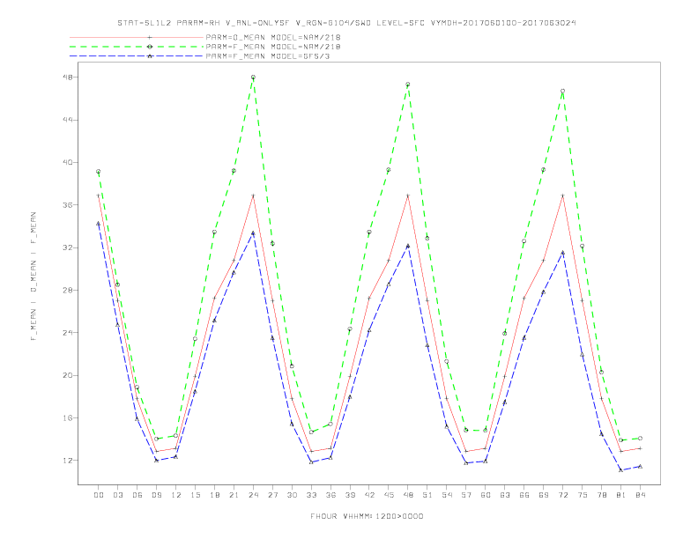Click the y-axis tick value 20

(x=68, y=375)
